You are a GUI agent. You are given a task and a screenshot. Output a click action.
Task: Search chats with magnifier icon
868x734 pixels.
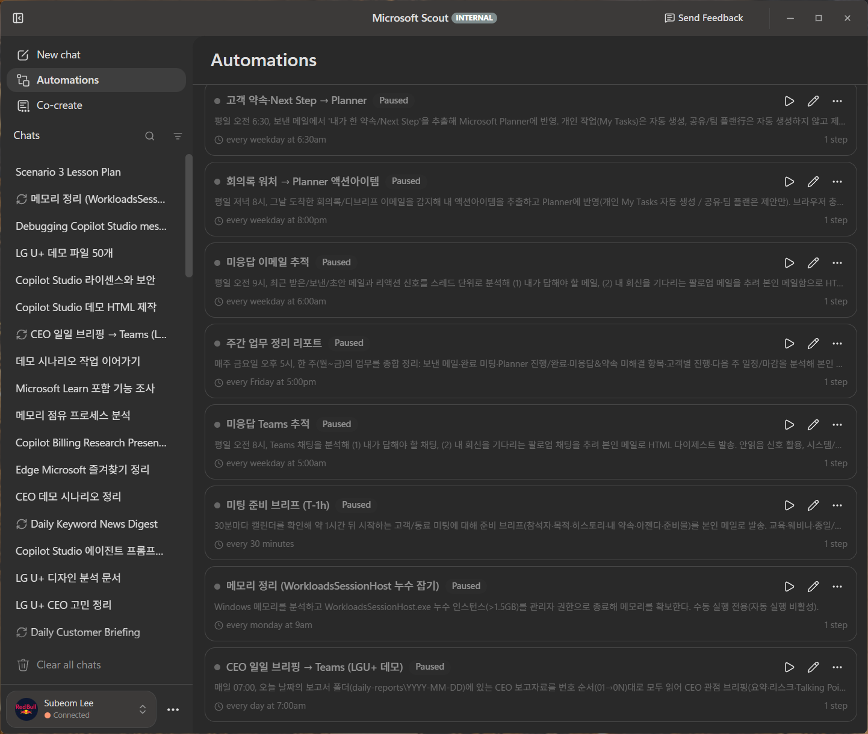(x=150, y=136)
